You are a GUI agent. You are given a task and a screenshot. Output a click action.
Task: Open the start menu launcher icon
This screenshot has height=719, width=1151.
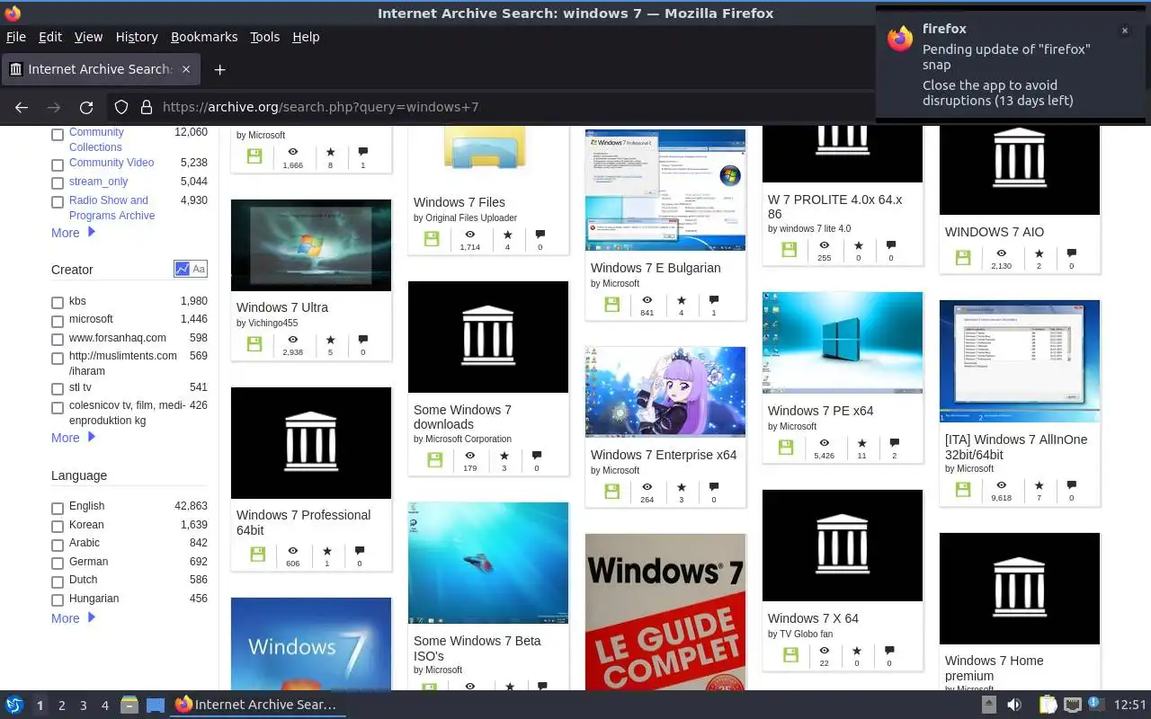(x=14, y=705)
